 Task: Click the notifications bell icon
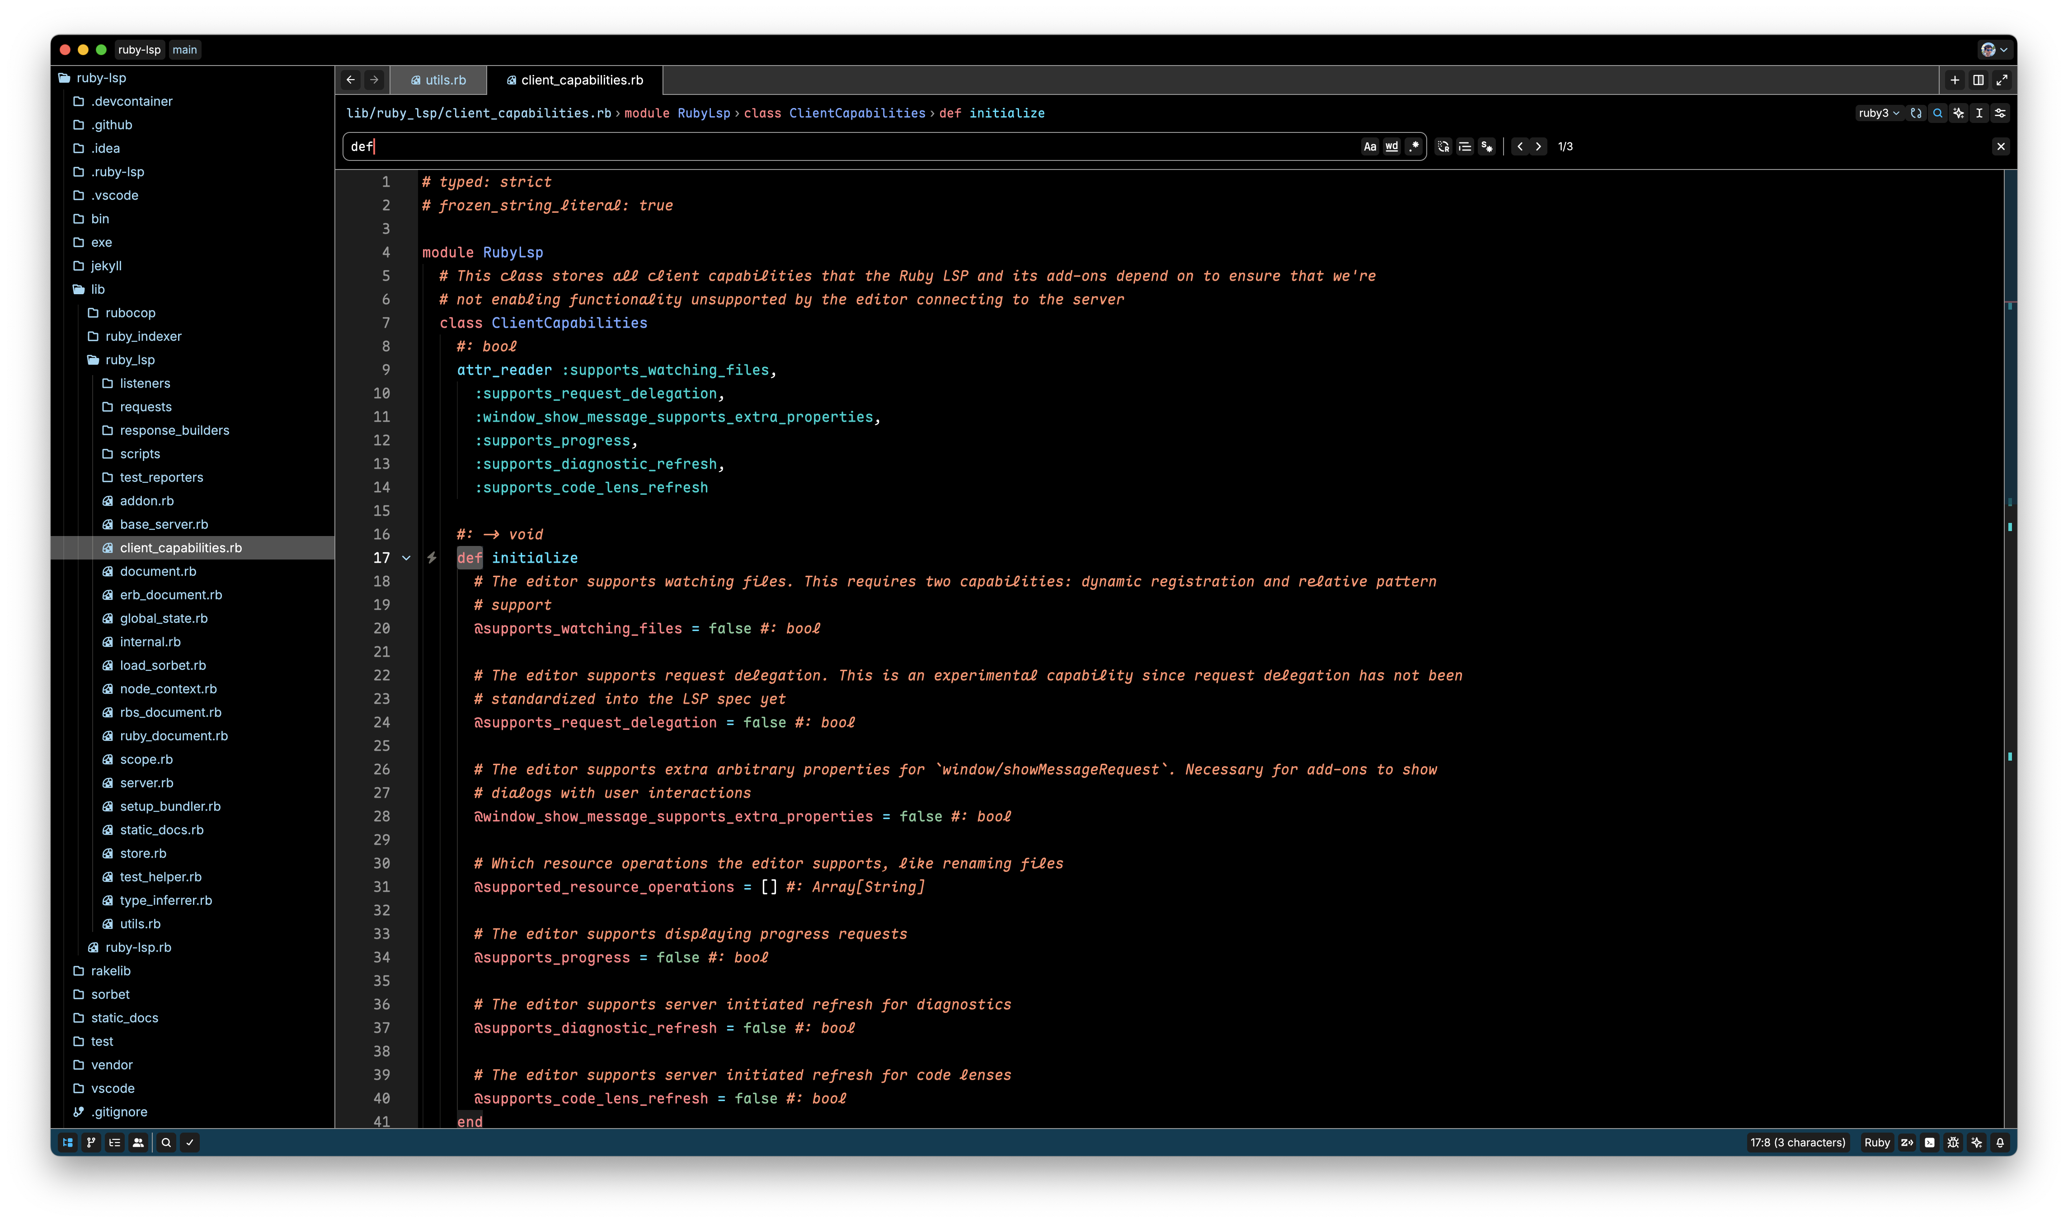2000,1142
